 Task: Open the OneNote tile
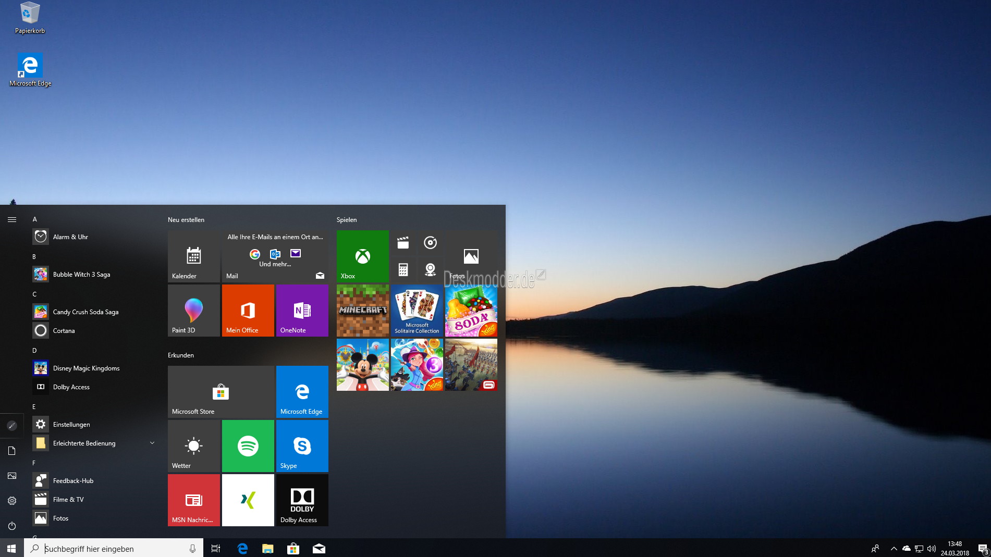click(302, 311)
